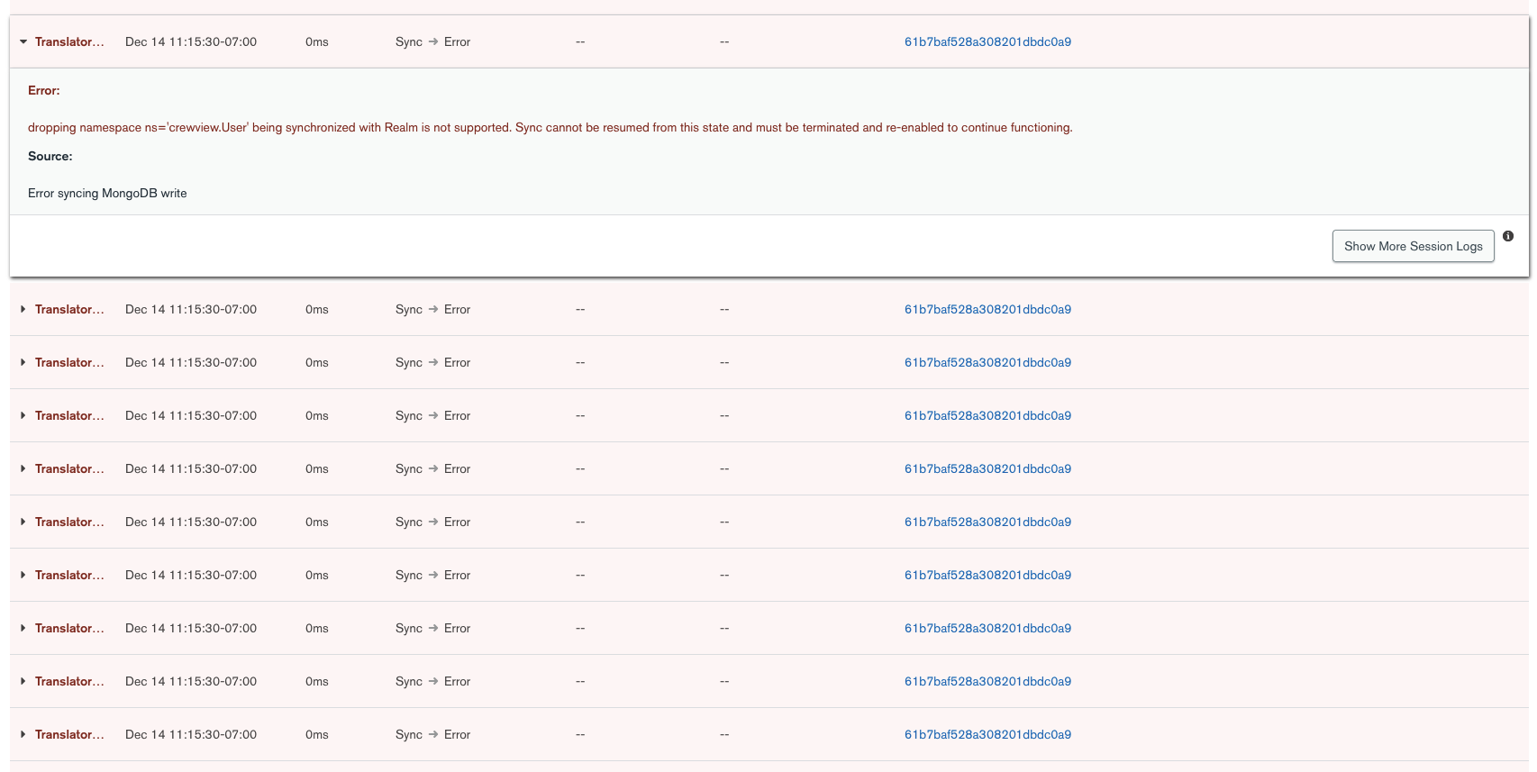Click the 'Error syncing MongoDB write' source text
This screenshot has height=772, width=1537.
(107, 194)
